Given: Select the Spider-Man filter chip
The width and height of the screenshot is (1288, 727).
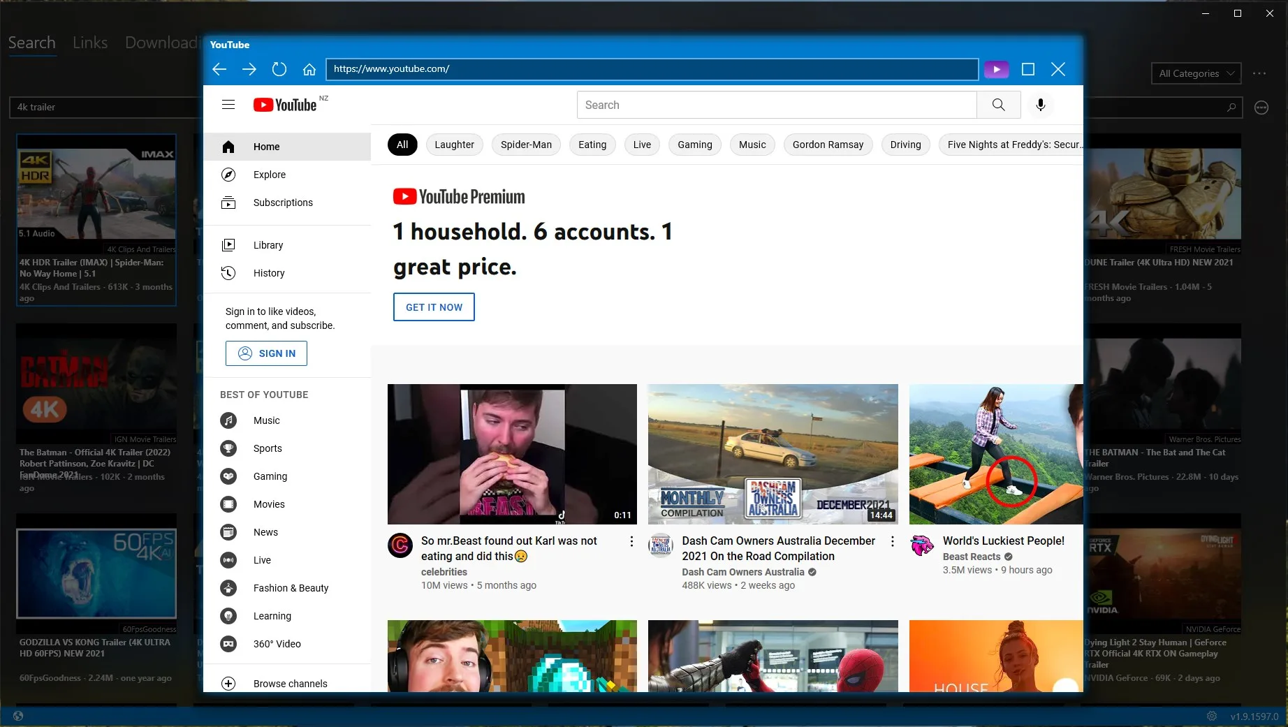Looking at the screenshot, I should [x=526, y=145].
